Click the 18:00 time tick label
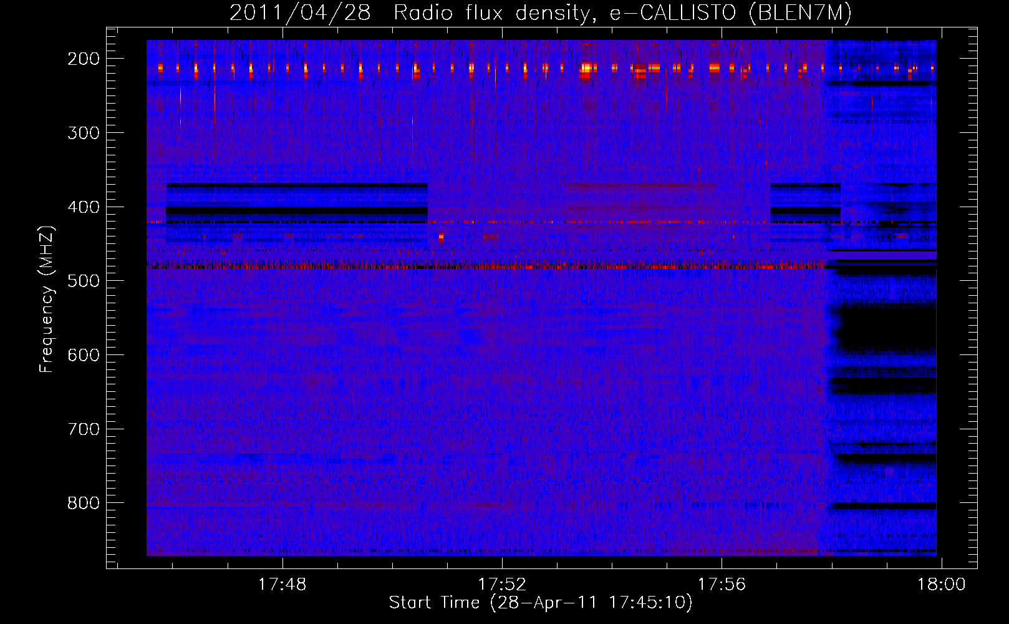Viewport: 1009px width, 624px height. pos(941,585)
